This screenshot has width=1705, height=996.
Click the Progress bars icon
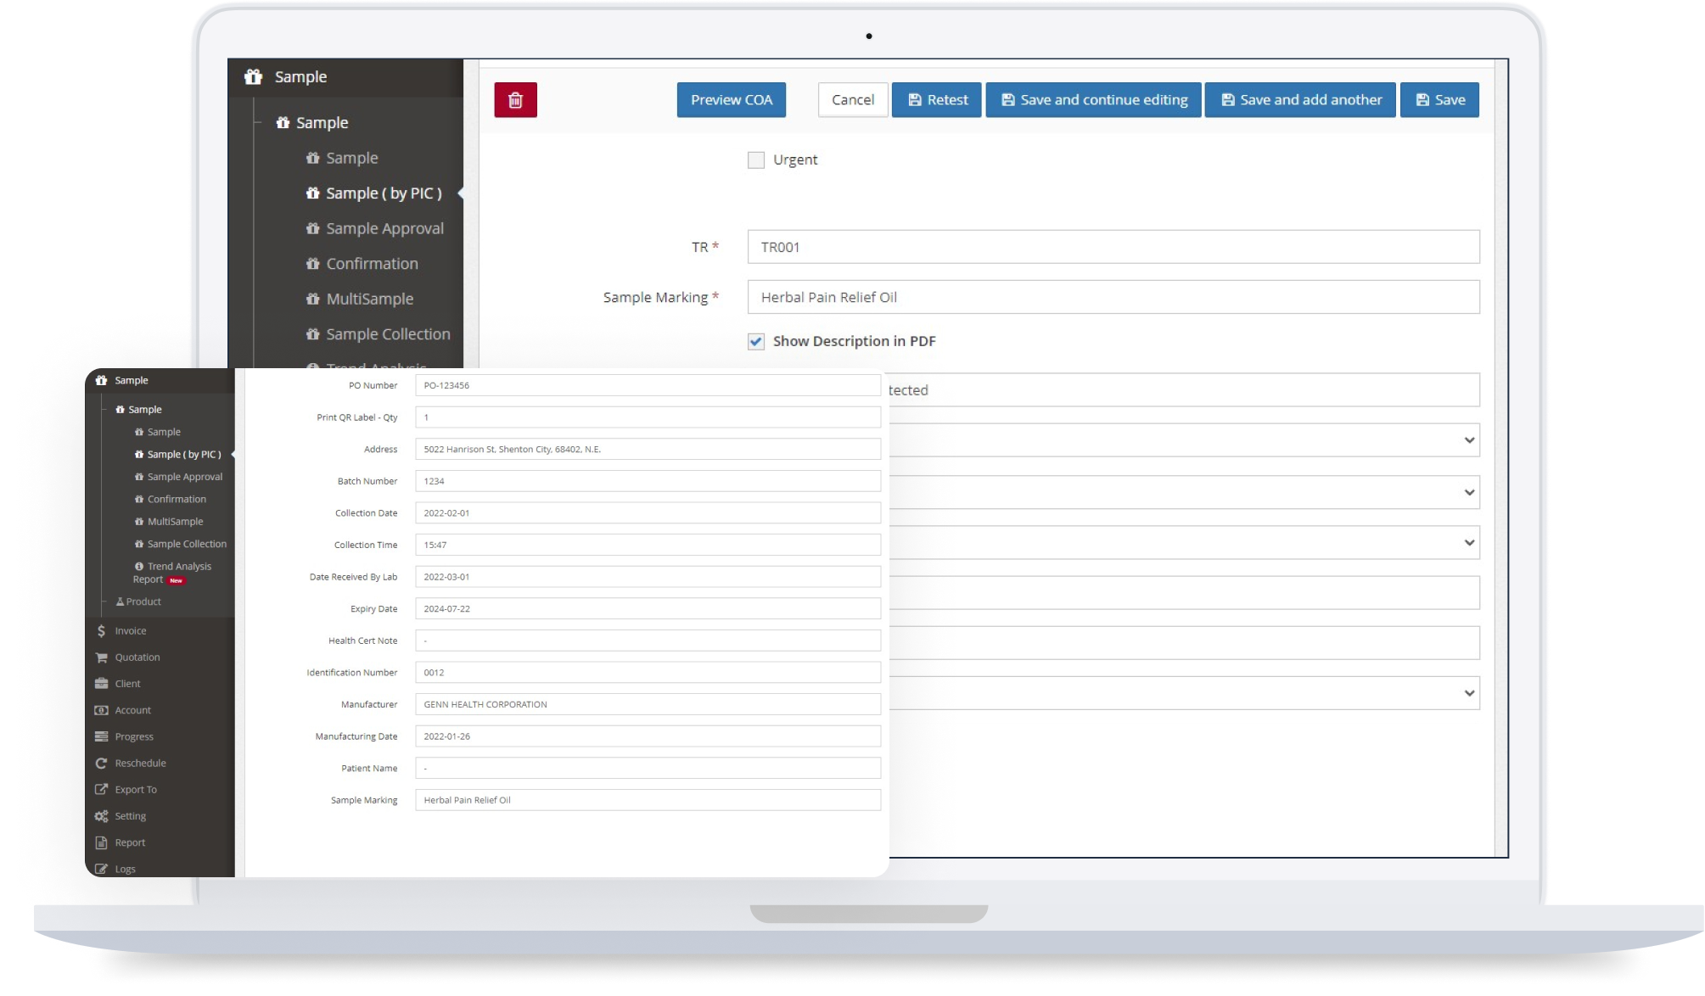[101, 736]
